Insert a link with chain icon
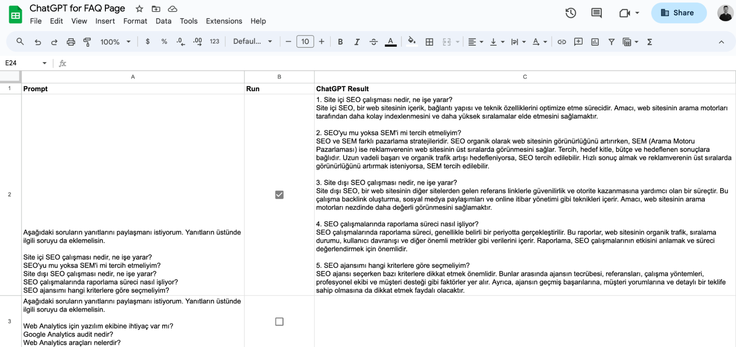736x347 pixels. tap(561, 42)
